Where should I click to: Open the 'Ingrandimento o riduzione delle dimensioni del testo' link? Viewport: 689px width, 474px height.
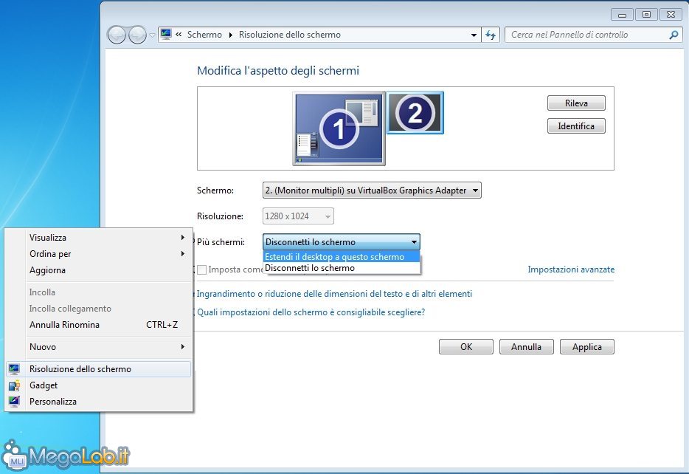coord(334,294)
